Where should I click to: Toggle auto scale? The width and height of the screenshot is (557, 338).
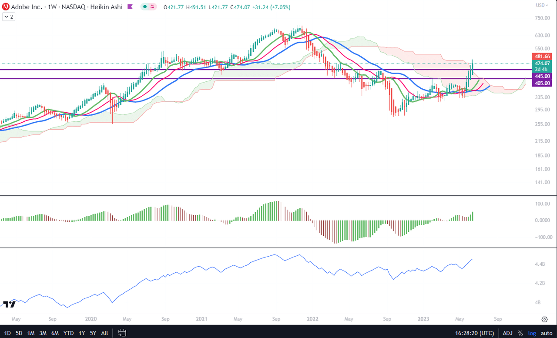546,333
